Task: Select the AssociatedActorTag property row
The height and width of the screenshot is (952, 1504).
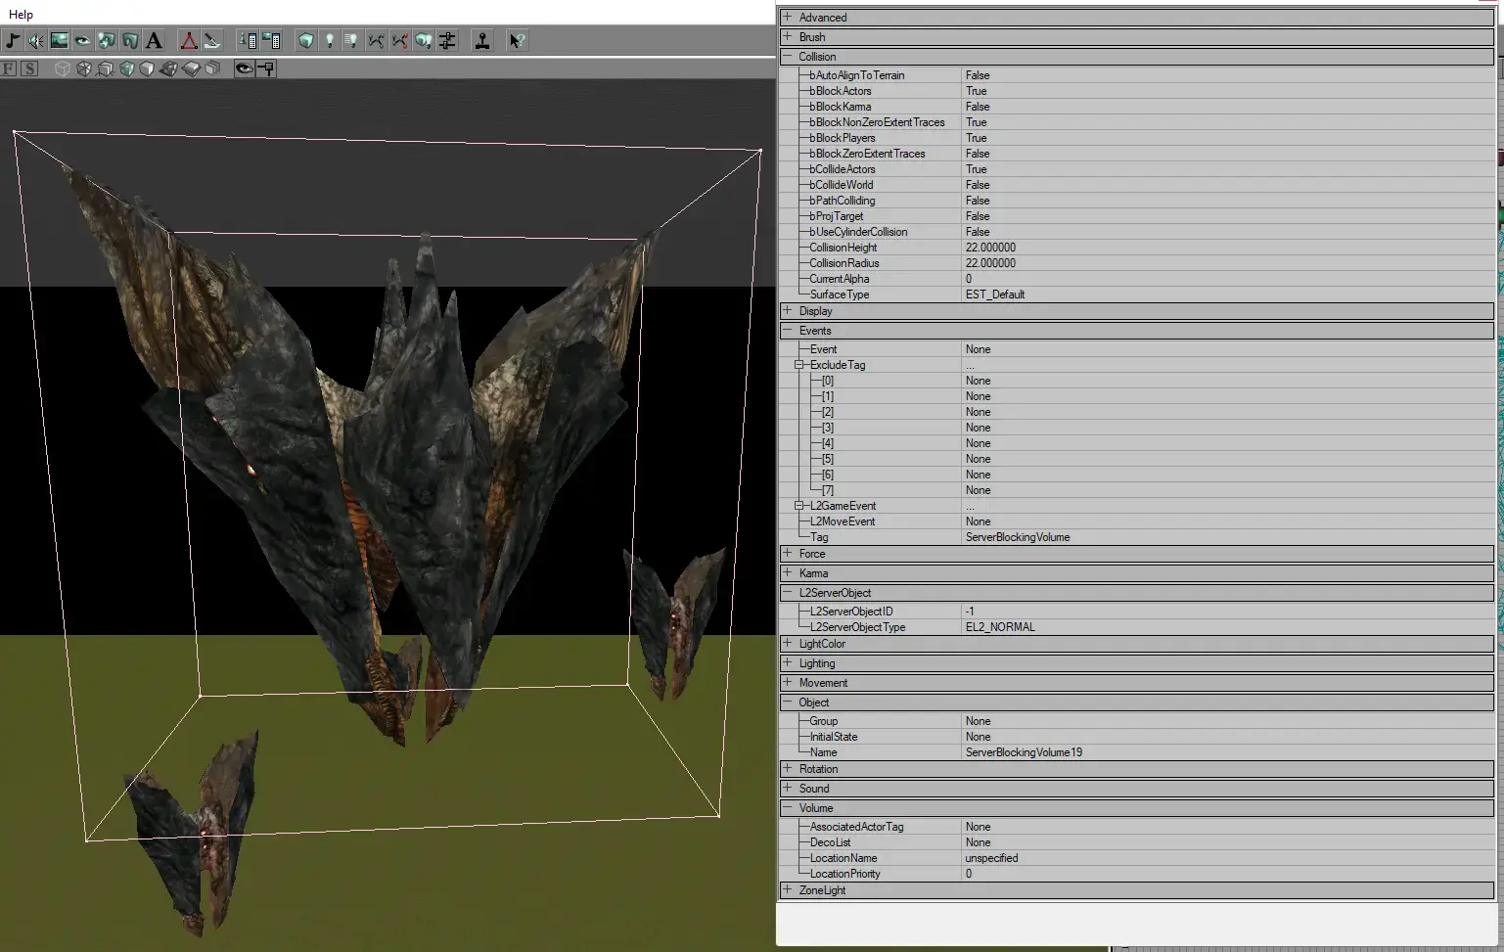Action: pos(1137,827)
